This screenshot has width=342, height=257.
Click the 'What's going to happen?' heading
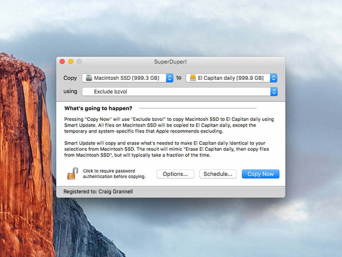(x=98, y=108)
